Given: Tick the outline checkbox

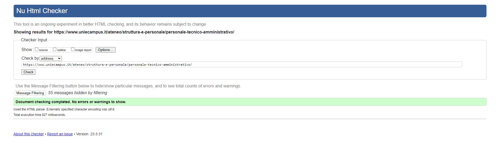Looking at the screenshot, I should click(x=55, y=49).
